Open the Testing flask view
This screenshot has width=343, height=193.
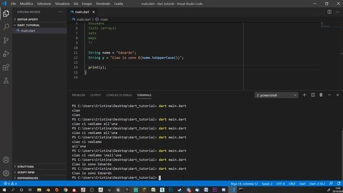(6, 80)
